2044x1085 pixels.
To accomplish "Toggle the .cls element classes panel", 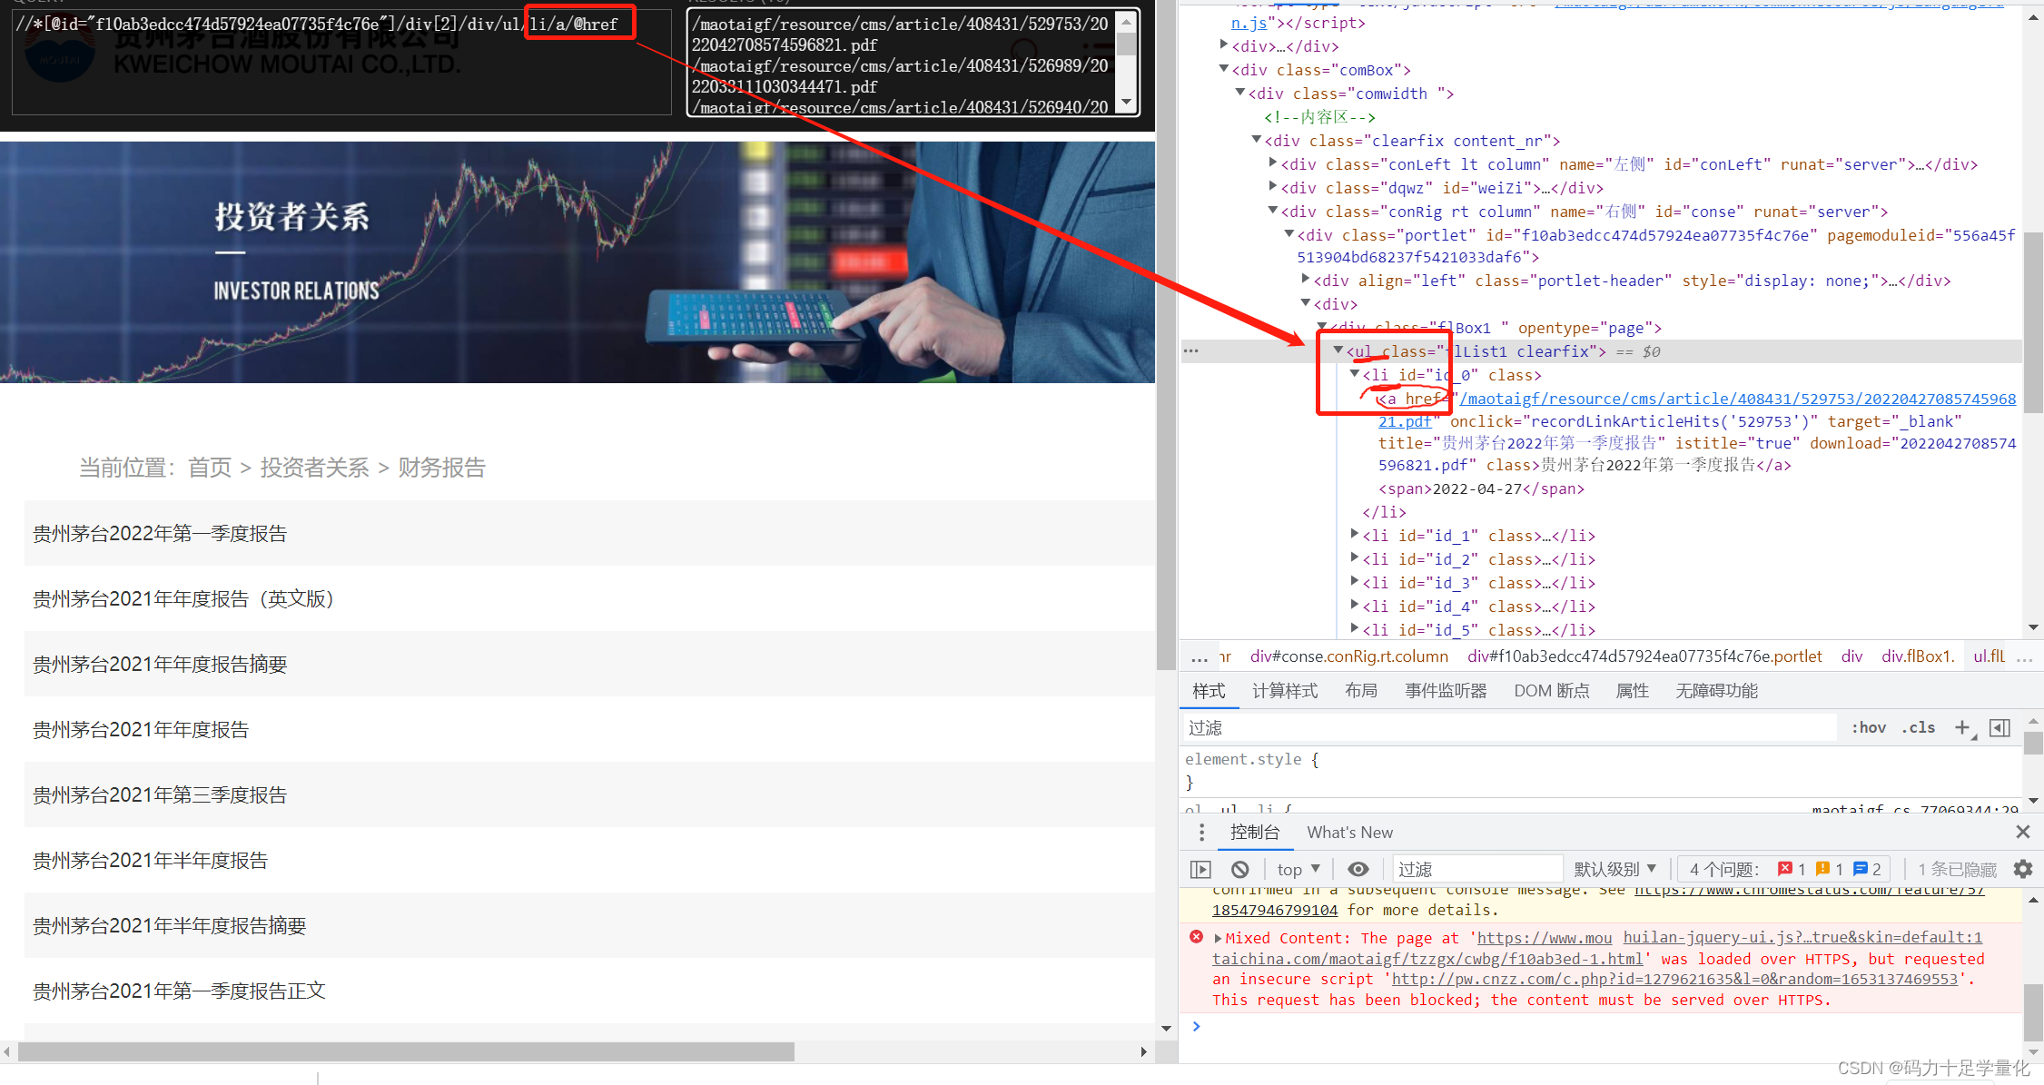I will [1918, 727].
